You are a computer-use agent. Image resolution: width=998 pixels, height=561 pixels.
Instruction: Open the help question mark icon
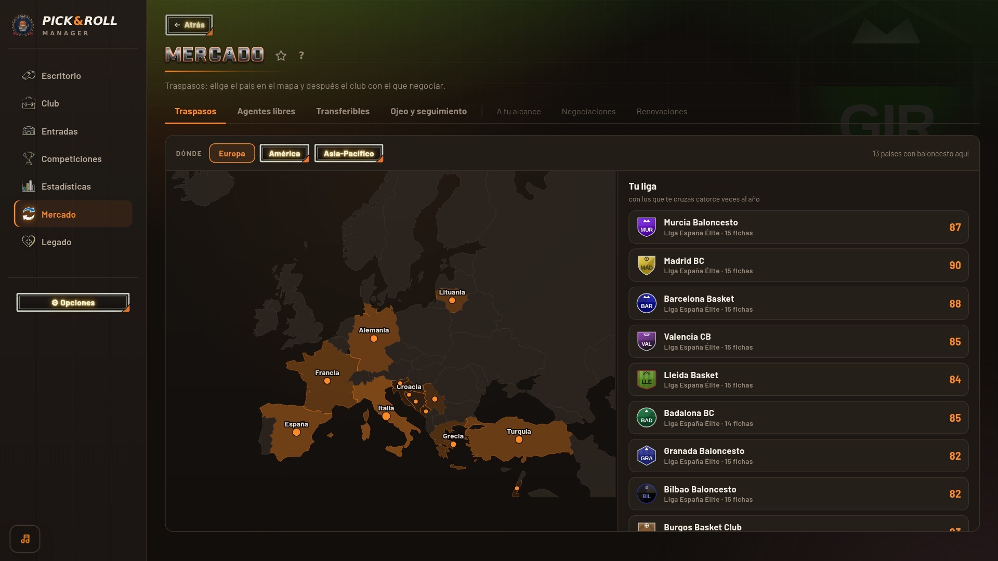301,56
